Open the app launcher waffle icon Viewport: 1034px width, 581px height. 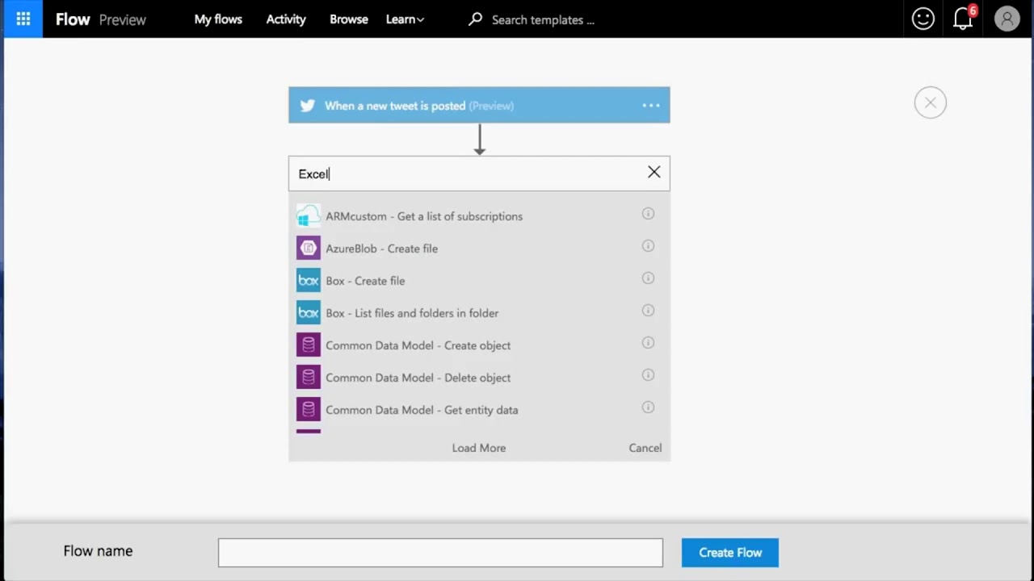click(23, 19)
